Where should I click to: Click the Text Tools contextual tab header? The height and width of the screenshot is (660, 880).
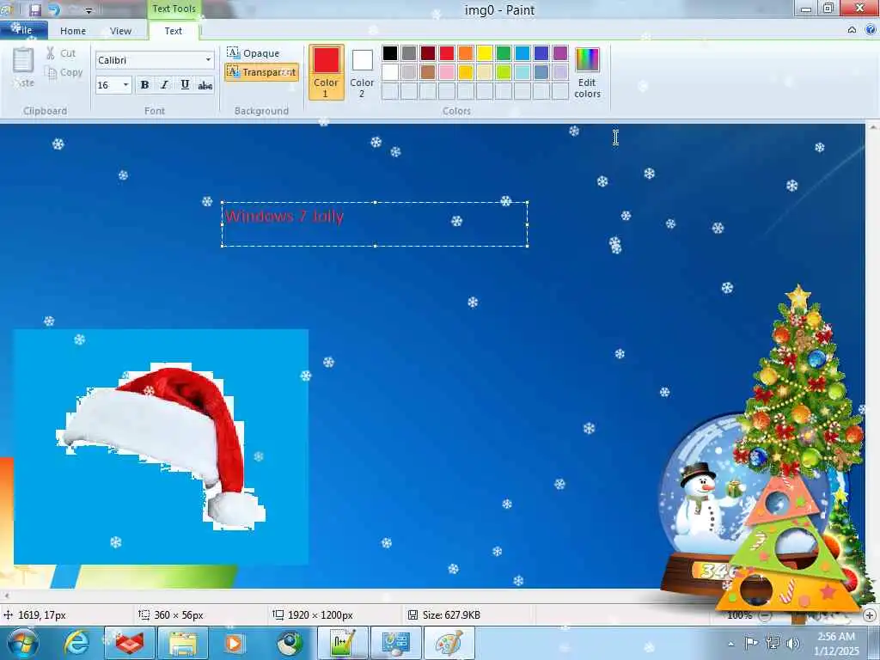pos(174,9)
